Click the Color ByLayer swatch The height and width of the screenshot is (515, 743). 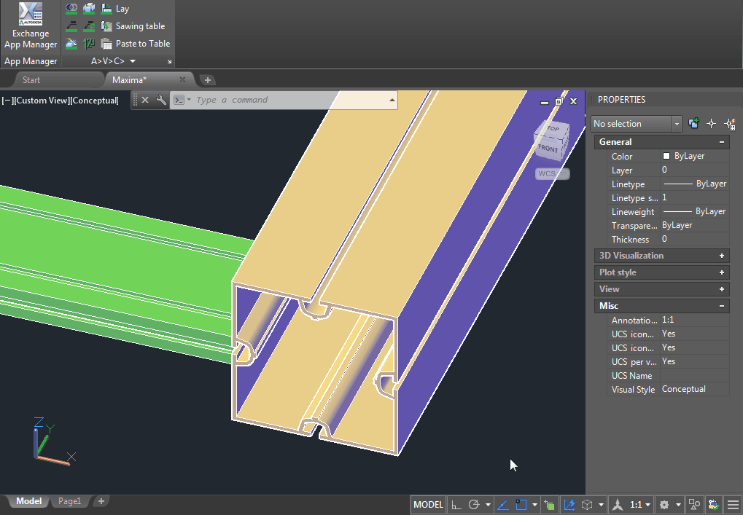click(x=666, y=156)
